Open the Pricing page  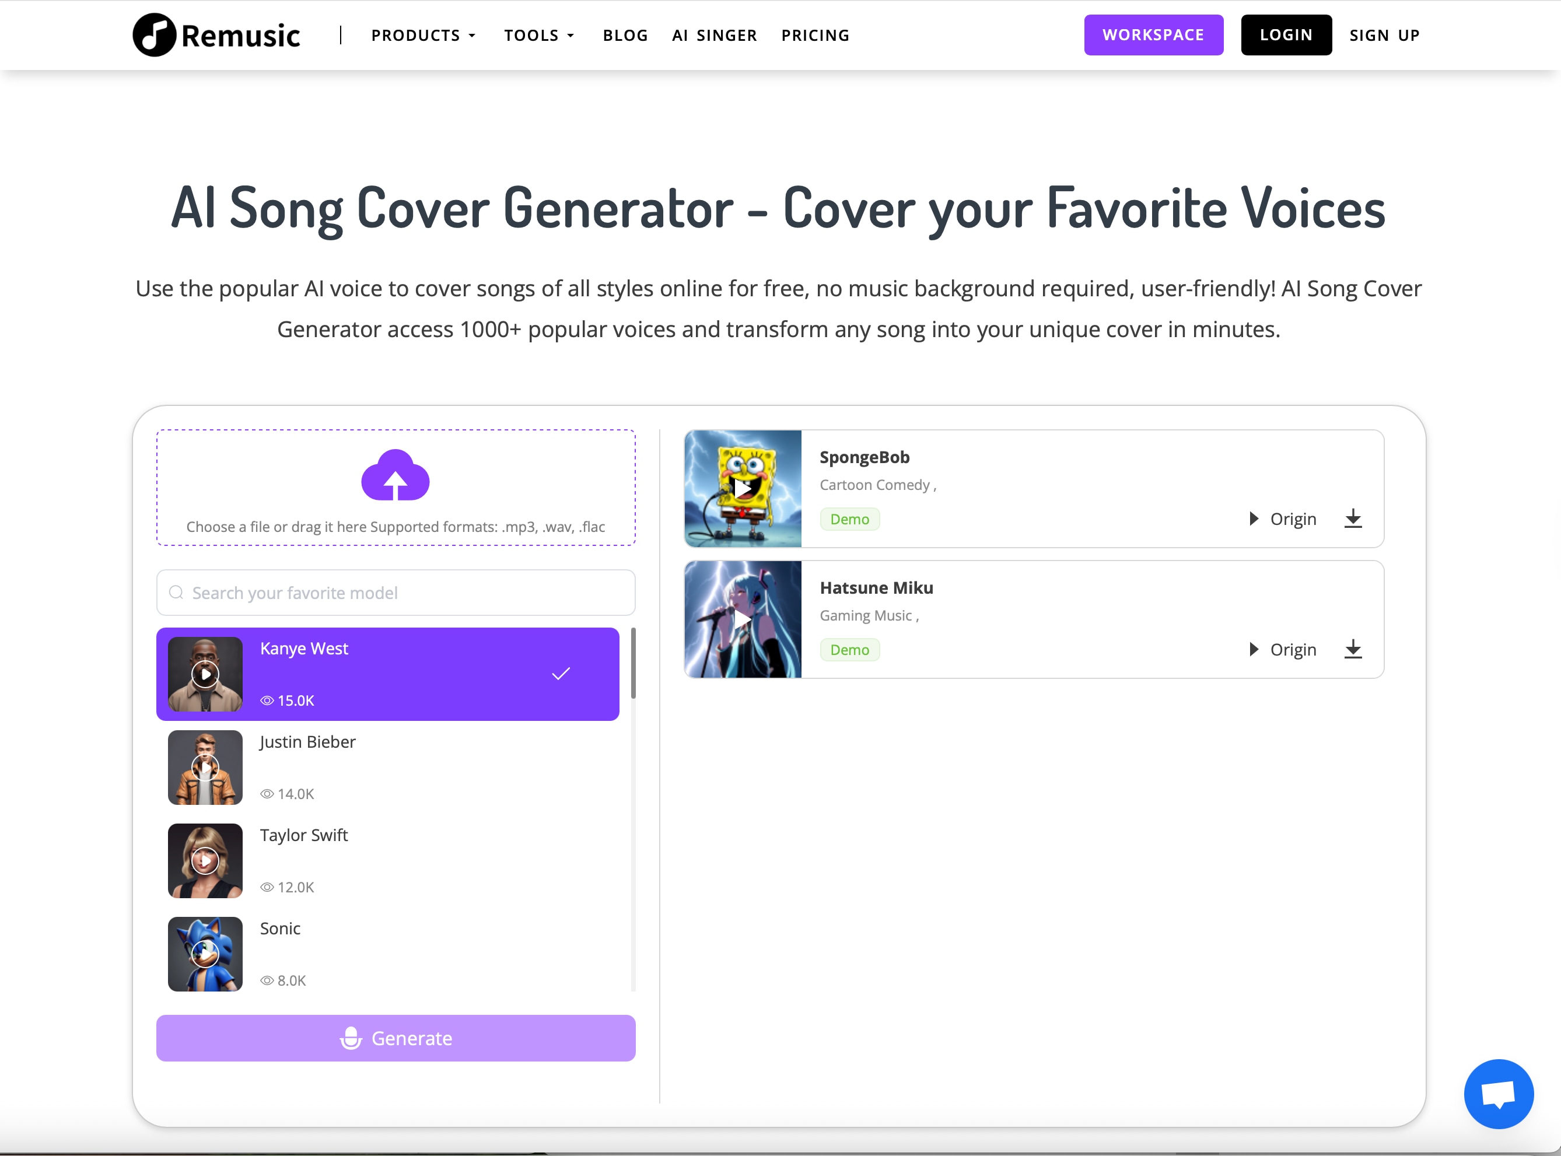tap(815, 35)
